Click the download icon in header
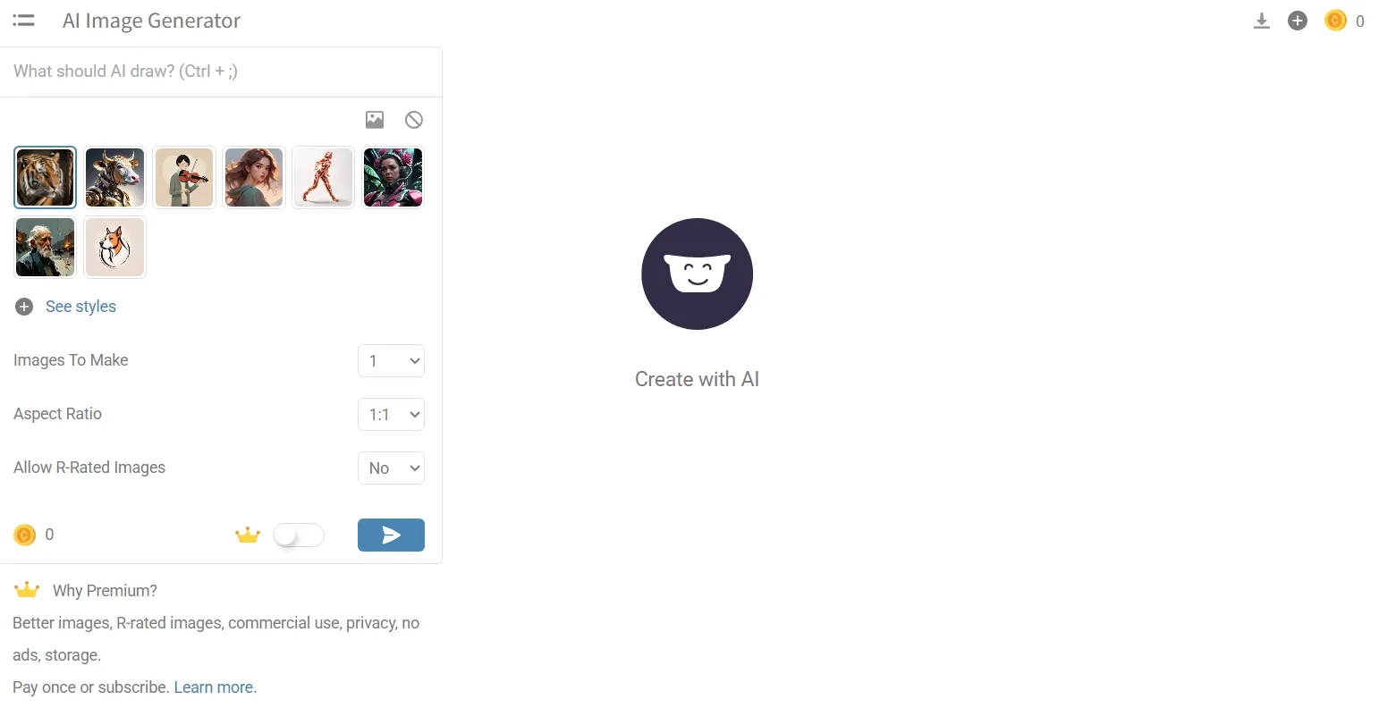1379x725 pixels. pos(1262,21)
